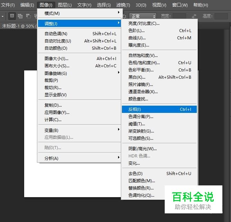Choose 裁剪(P) from the menu

click(x=79, y=80)
